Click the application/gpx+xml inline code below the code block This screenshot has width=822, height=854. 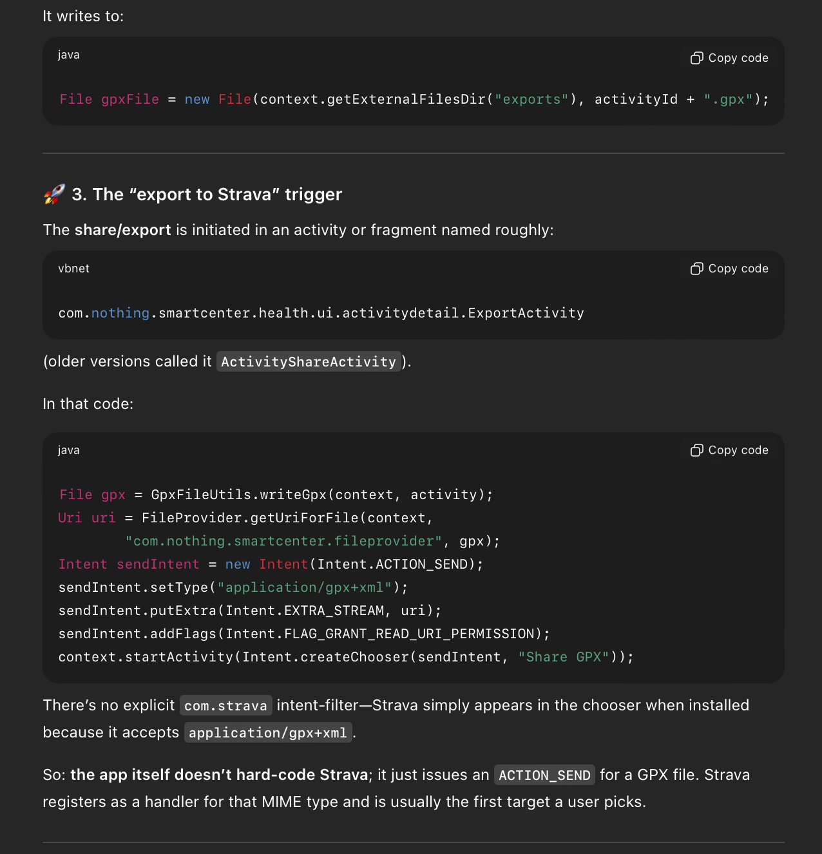(x=267, y=733)
